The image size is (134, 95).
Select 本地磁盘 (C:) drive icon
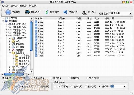tap(10, 27)
